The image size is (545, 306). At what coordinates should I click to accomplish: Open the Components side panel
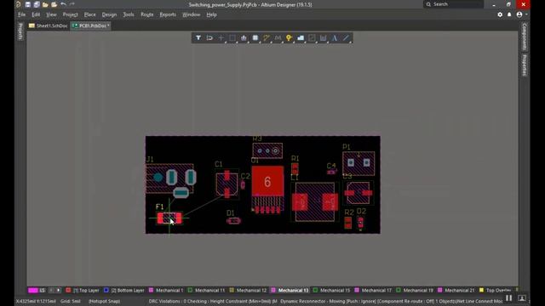525,37
